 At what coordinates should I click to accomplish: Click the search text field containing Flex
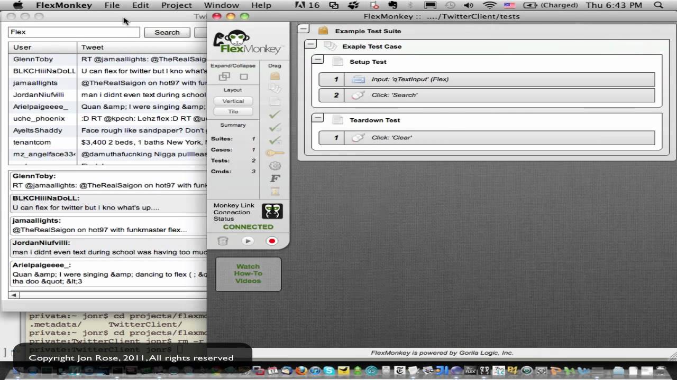(74, 32)
